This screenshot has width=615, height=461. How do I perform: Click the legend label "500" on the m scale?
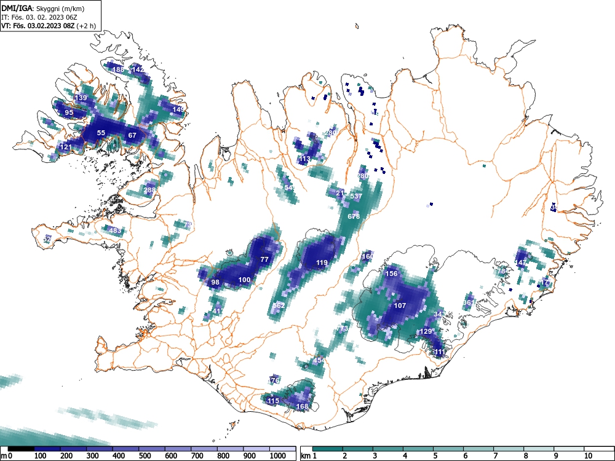coord(145,456)
